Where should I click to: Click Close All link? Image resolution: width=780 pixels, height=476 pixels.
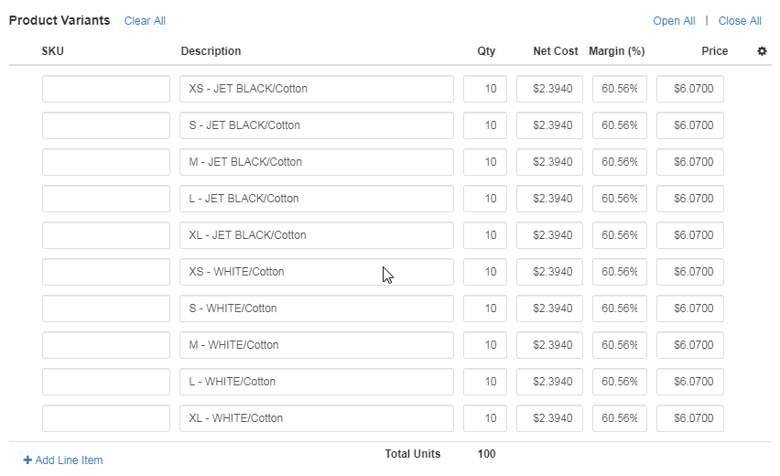click(740, 21)
